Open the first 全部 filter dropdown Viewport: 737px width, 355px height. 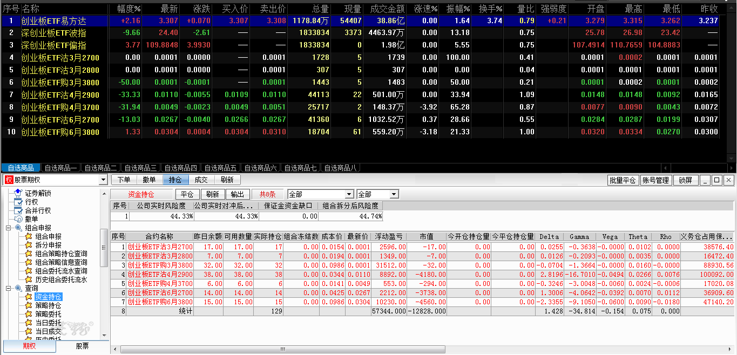click(x=349, y=194)
